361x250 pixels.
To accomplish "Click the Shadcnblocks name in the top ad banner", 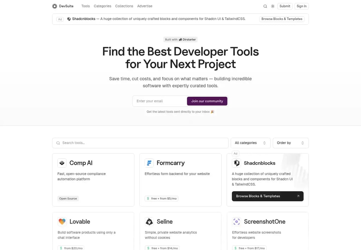I will click(x=84, y=19).
